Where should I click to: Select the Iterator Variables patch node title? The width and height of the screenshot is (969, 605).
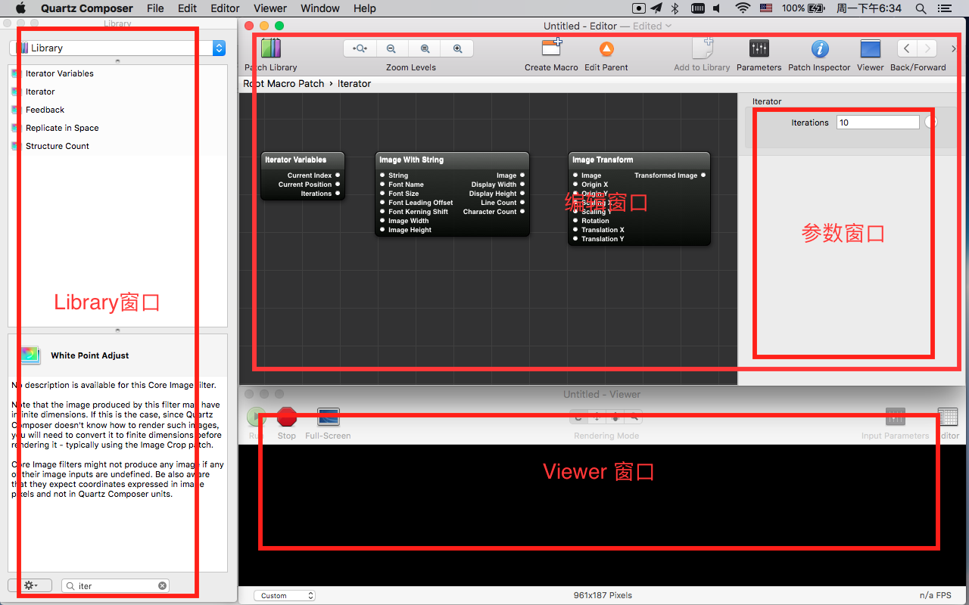295,160
